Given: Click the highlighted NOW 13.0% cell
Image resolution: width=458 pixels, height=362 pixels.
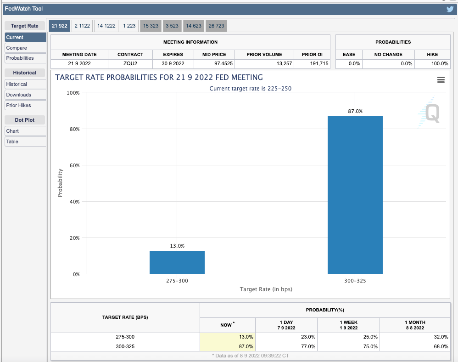Looking at the screenshot, I should (228, 337).
